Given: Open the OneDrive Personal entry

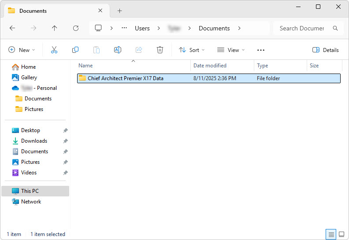Looking at the screenshot, I should pyautogui.click(x=34, y=88).
